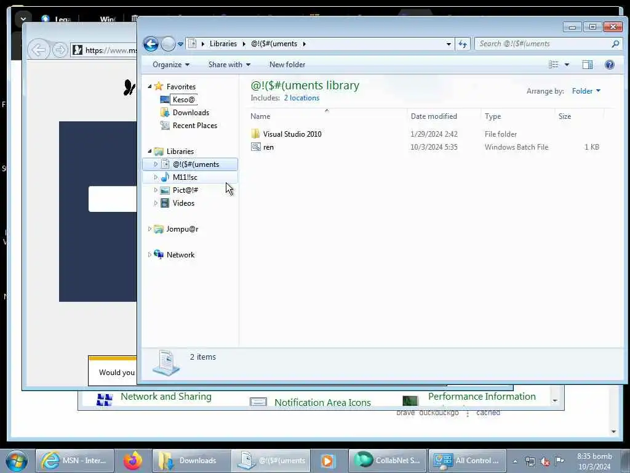Image resolution: width=630 pixels, height=473 pixels.
Task: Select the Pict@!# pictures library icon
Action: [x=165, y=190]
